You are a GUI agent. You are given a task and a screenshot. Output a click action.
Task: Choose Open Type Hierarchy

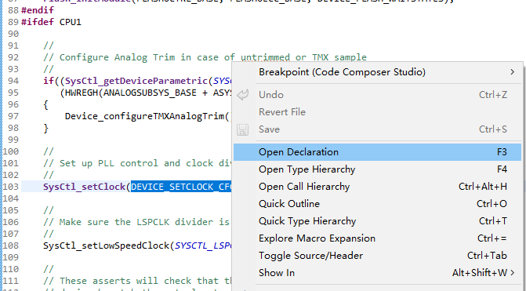(x=377, y=169)
